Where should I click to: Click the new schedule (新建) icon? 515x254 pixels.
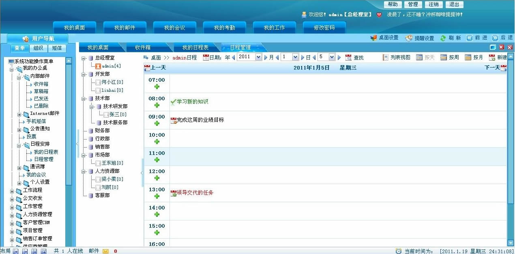pos(492,57)
